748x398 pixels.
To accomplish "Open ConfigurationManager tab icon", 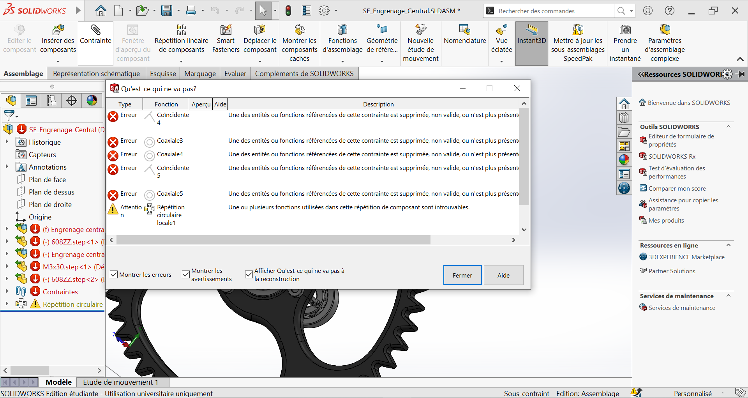I will pos(51,101).
